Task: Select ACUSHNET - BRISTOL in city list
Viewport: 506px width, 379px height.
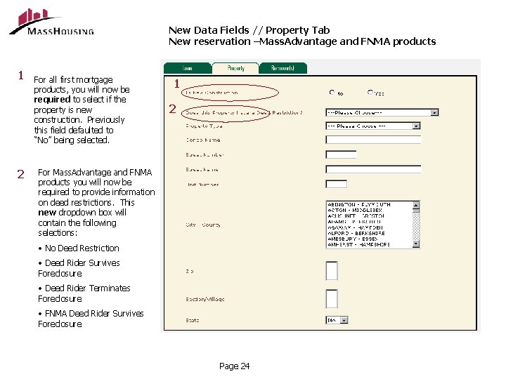Action: (x=370, y=216)
